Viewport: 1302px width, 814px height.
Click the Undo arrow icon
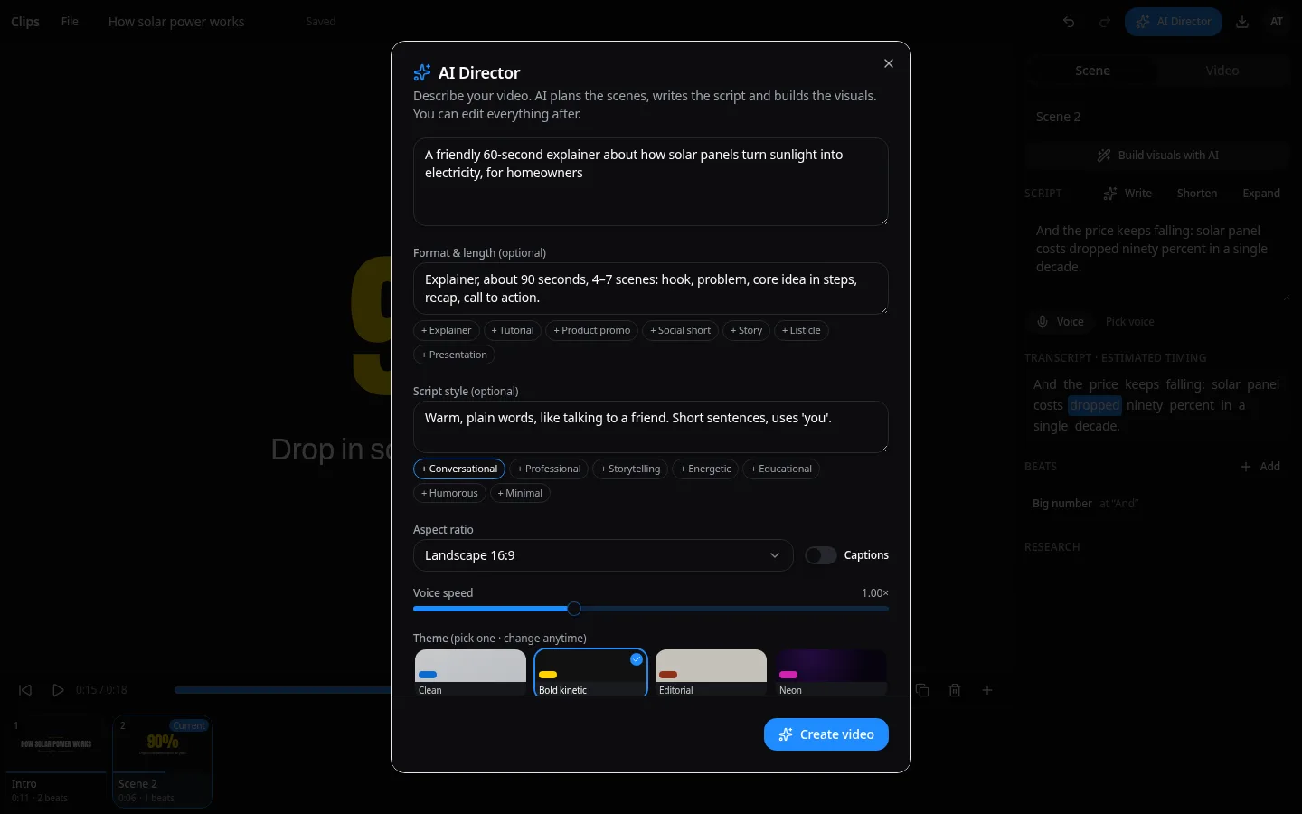(x=1069, y=22)
